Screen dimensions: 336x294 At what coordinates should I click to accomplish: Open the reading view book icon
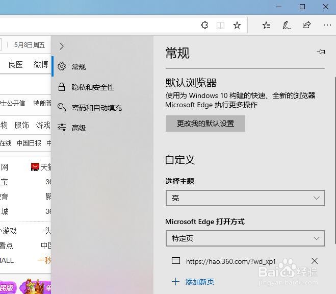tap(220, 26)
